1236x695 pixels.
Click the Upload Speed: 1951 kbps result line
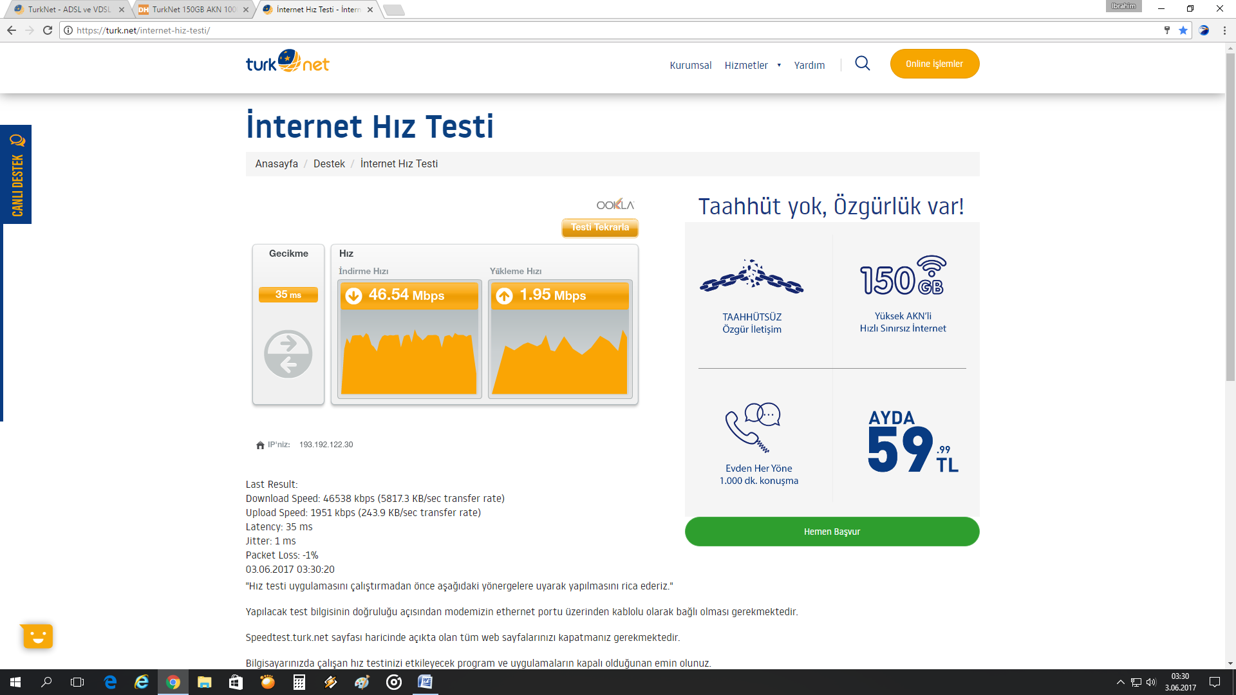pyautogui.click(x=363, y=513)
